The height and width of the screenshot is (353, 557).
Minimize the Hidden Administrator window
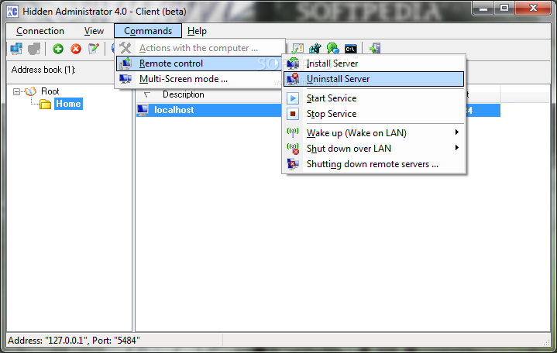[483, 9]
